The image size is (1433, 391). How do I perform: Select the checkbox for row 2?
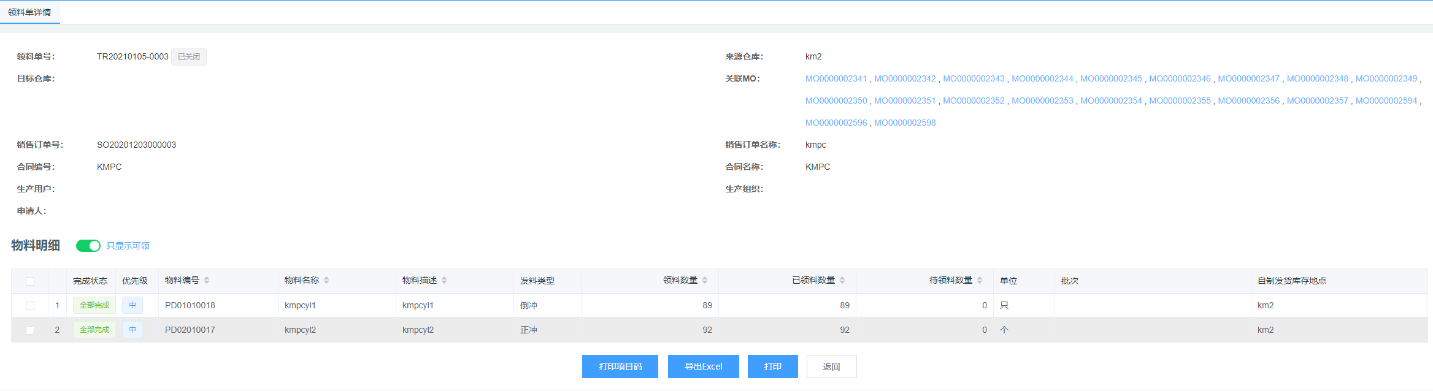pyautogui.click(x=30, y=330)
